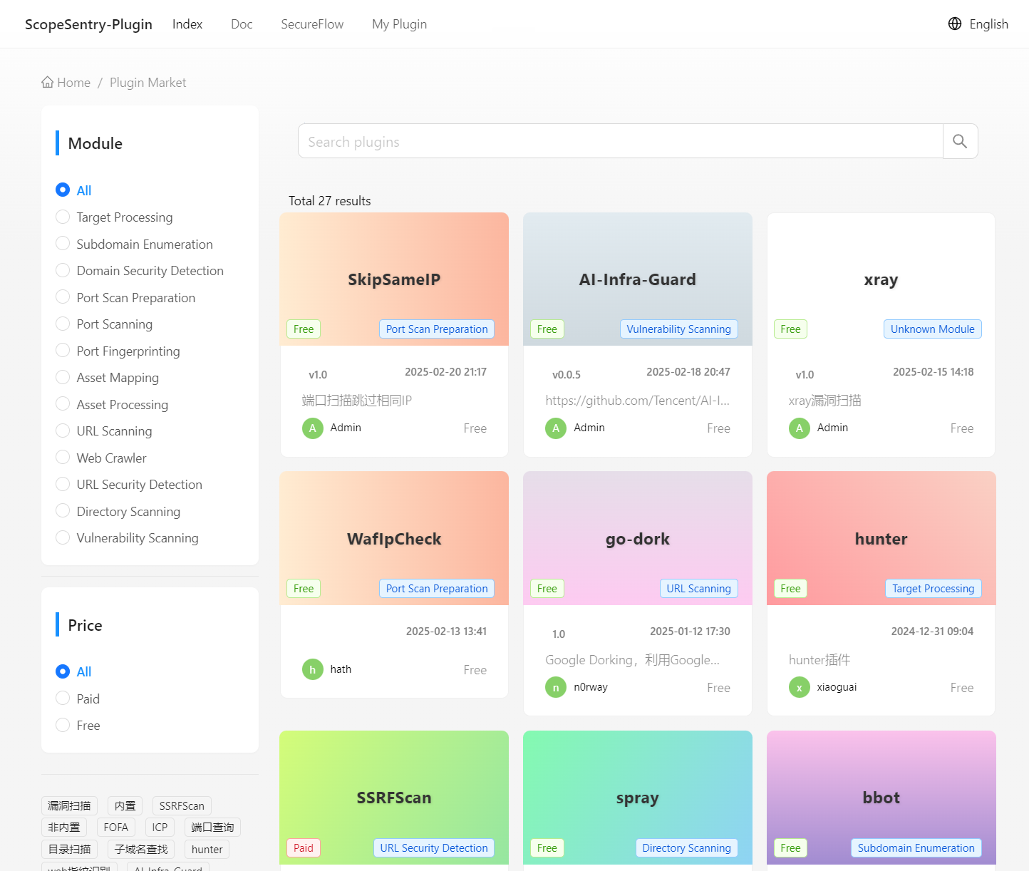
Task: Click the 漏洞扫描 tag
Action: [69, 805]
